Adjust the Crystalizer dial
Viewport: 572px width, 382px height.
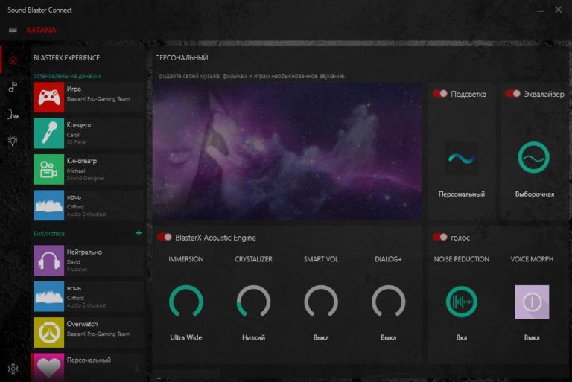click(x=253, y=302)
